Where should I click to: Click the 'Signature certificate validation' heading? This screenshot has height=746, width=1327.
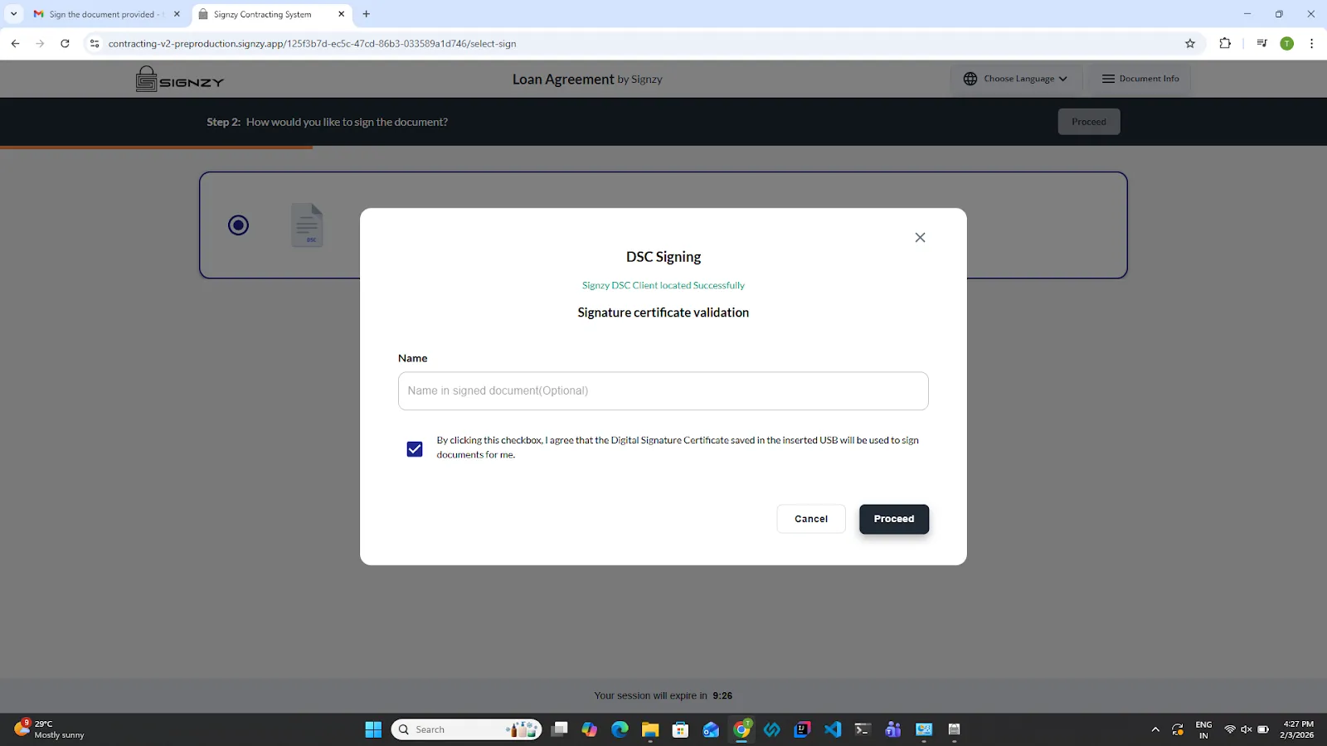point(663,312)
